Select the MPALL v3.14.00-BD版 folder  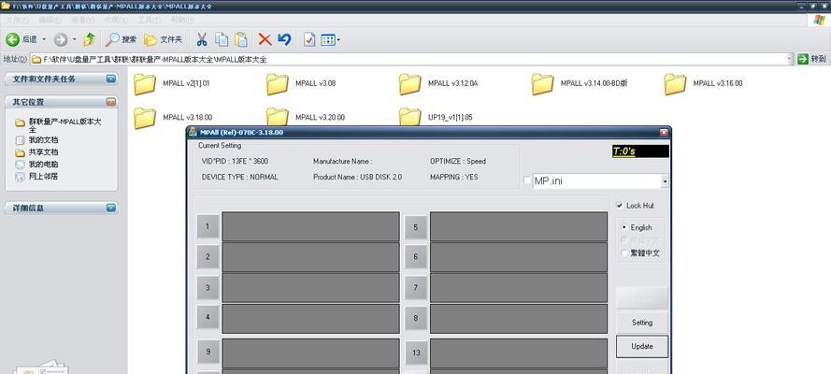click(x=580, y=84)
